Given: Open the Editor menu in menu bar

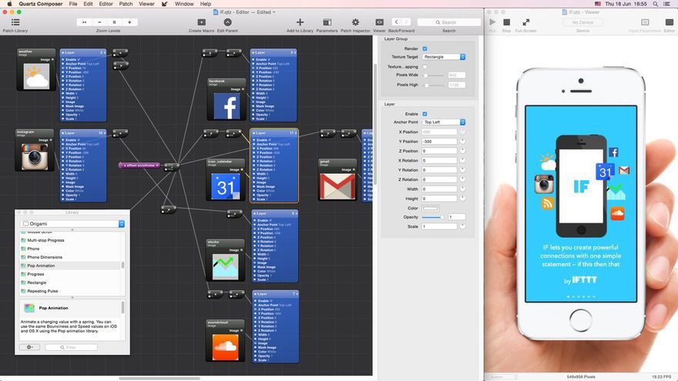Looking at the screenshot, I should pos(106,4).
